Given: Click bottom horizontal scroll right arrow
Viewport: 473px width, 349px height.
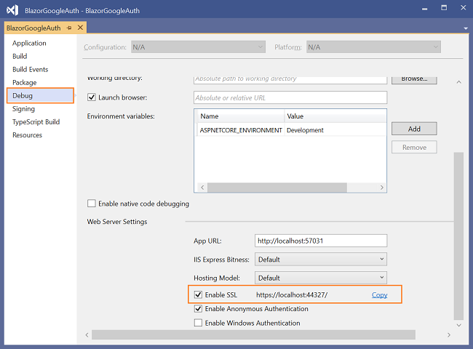Looking at the screenshot, I should (449, 335).
